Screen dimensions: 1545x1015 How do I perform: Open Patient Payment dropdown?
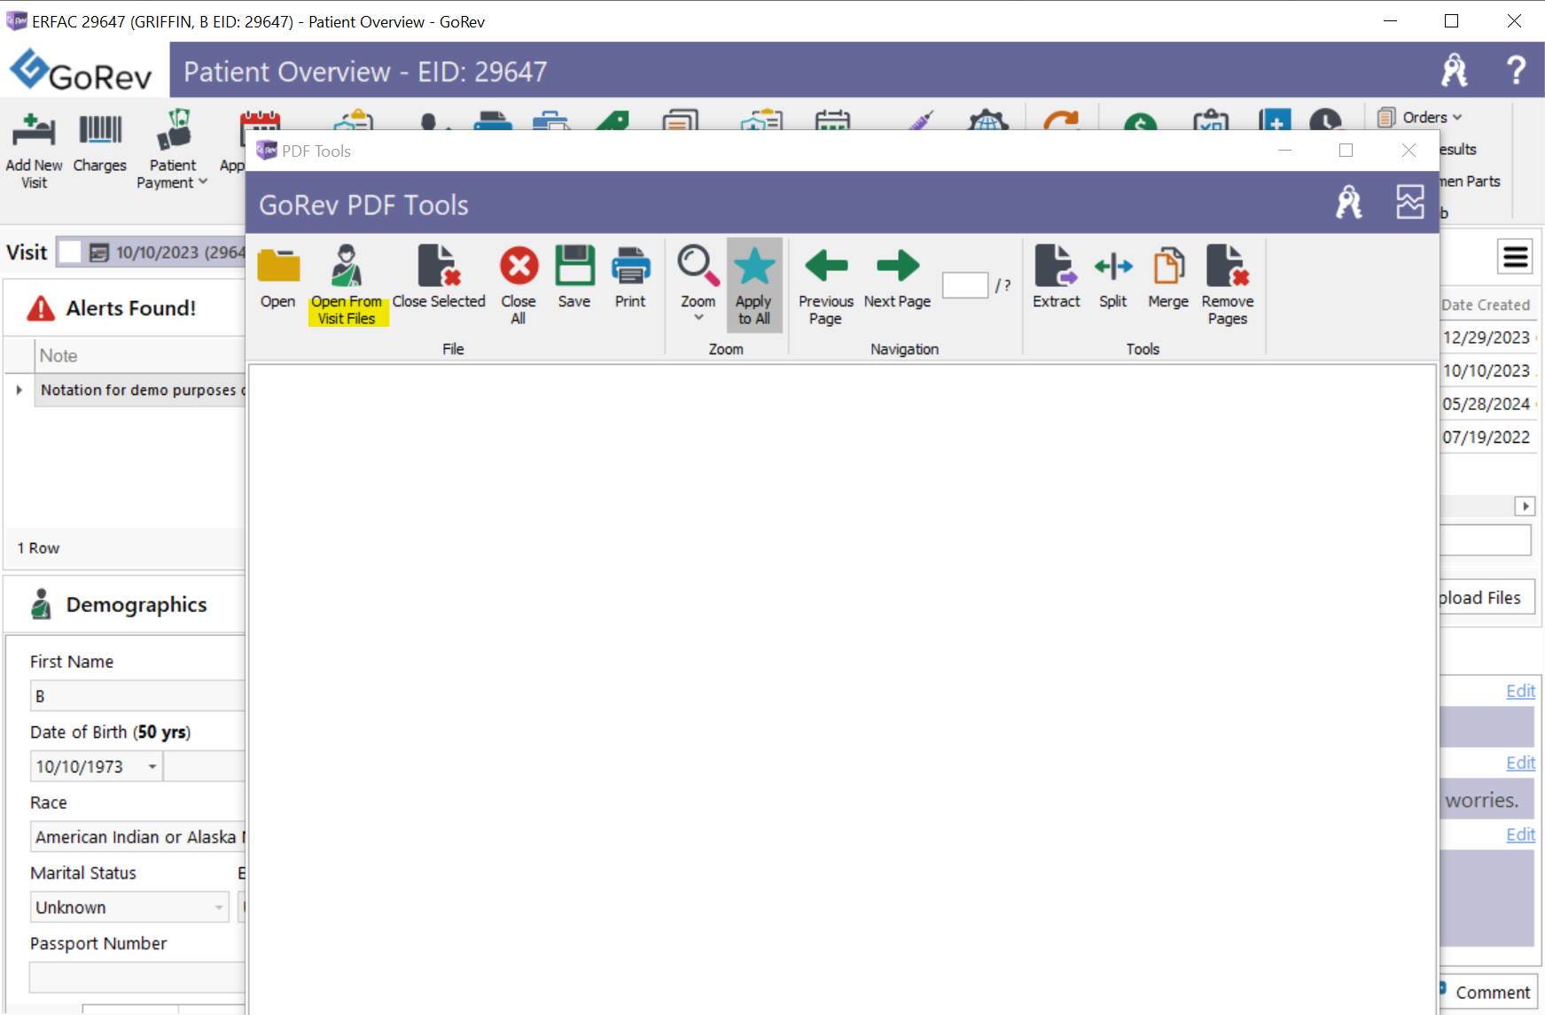pyautogui.click(x=173, y=149)
